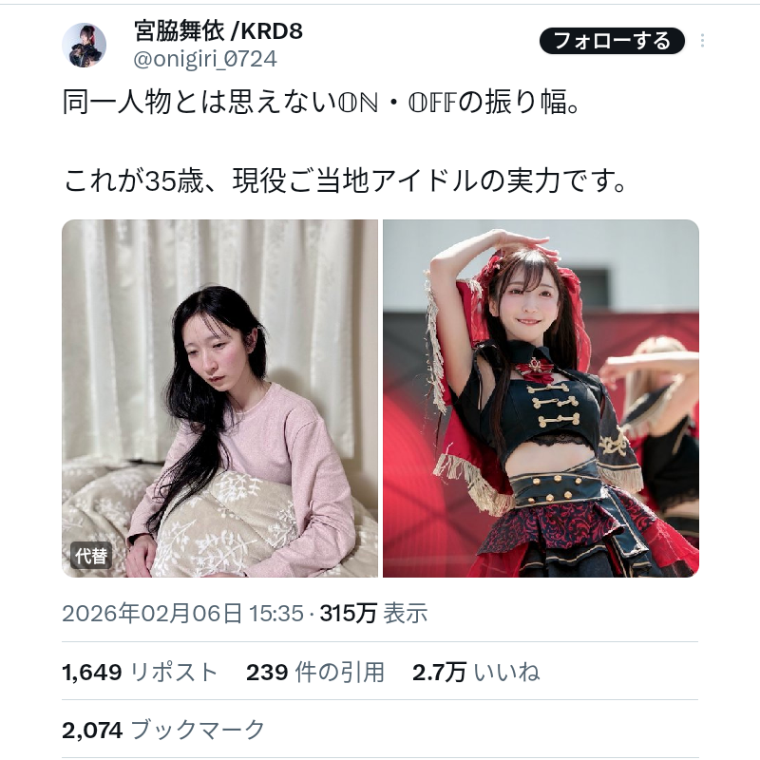Viewport: 760px width, 760px height.
Task: Open the right stage costume photo
Action: (541, 398)
